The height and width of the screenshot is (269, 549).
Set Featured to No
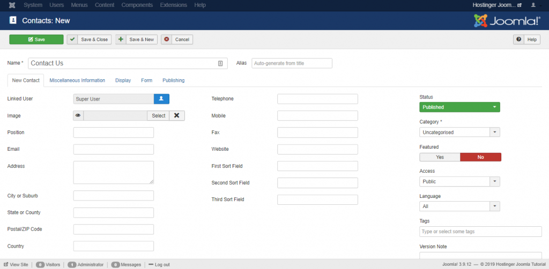pyautogui.click(x=480, y=157)
